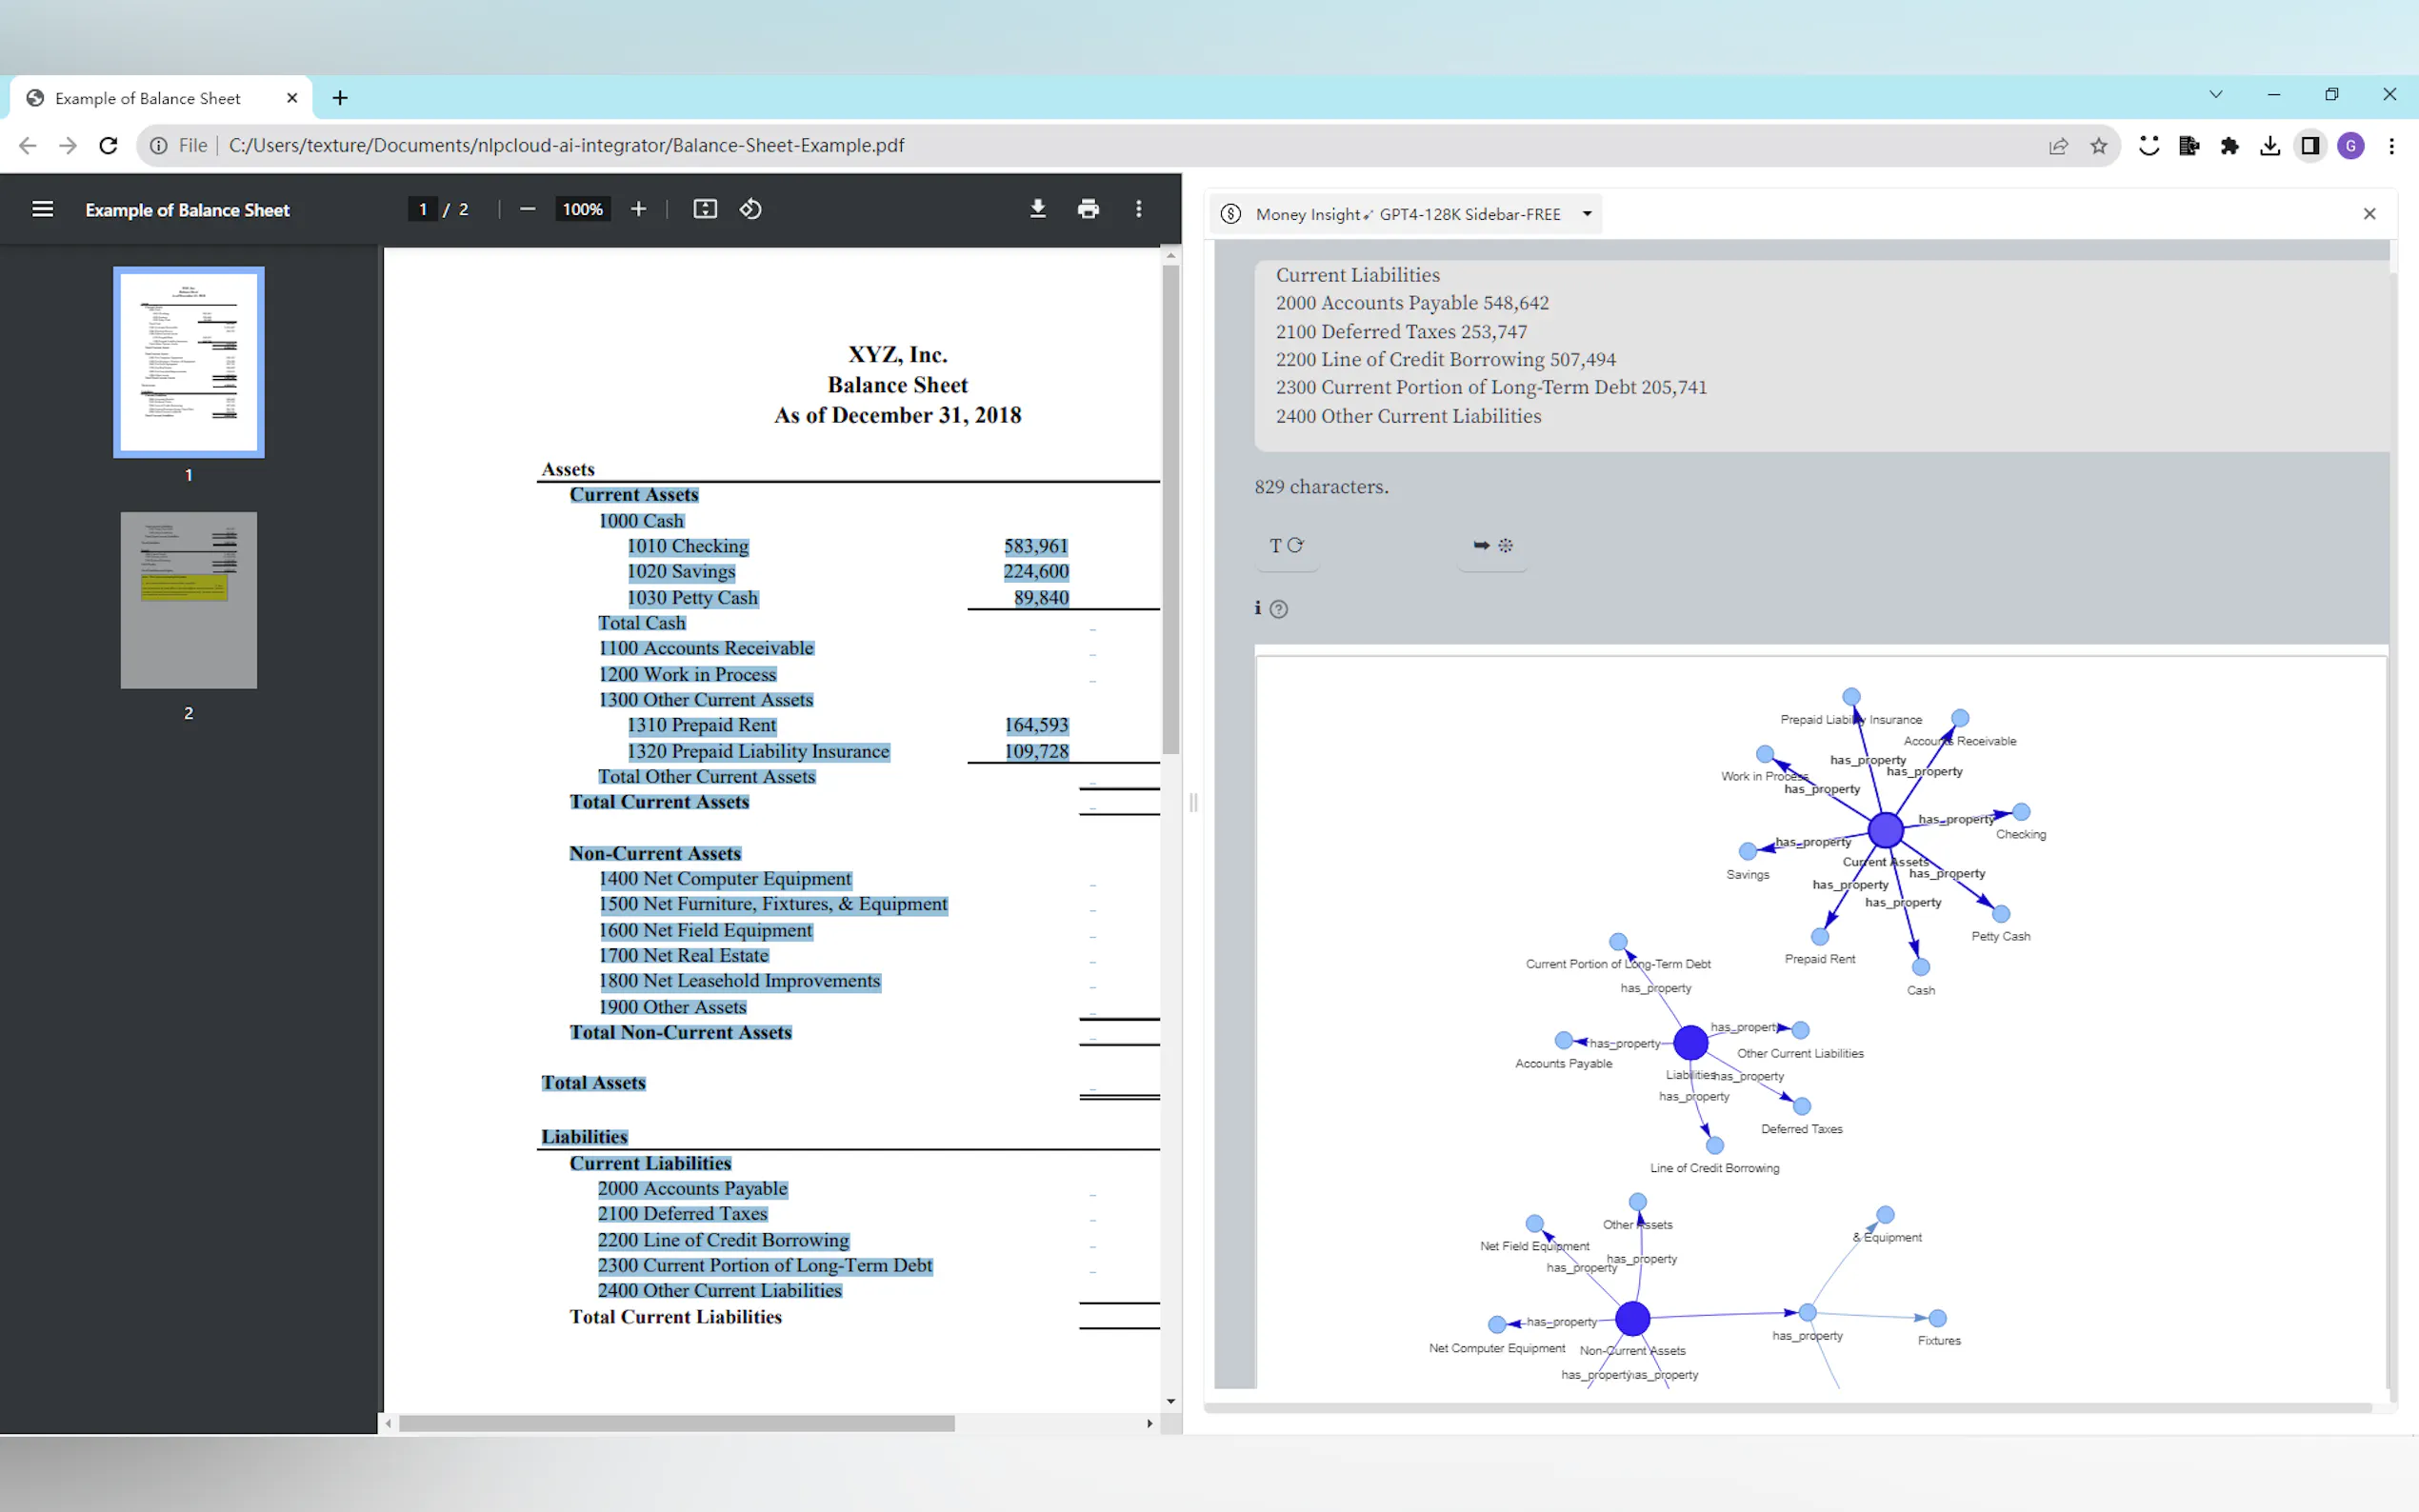
Task: Close the Example of Balance Sheet tab
Action: pyautogui.click(x=292, y=98)
